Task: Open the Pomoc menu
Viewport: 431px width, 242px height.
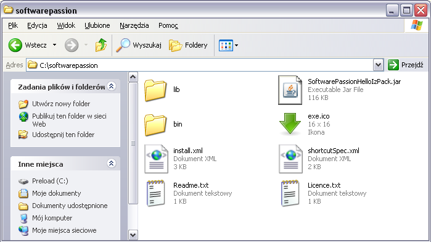Action: (168, 25)
